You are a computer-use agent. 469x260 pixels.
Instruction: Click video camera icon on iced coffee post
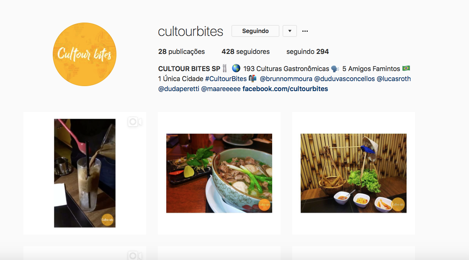[x=135, y=122]
